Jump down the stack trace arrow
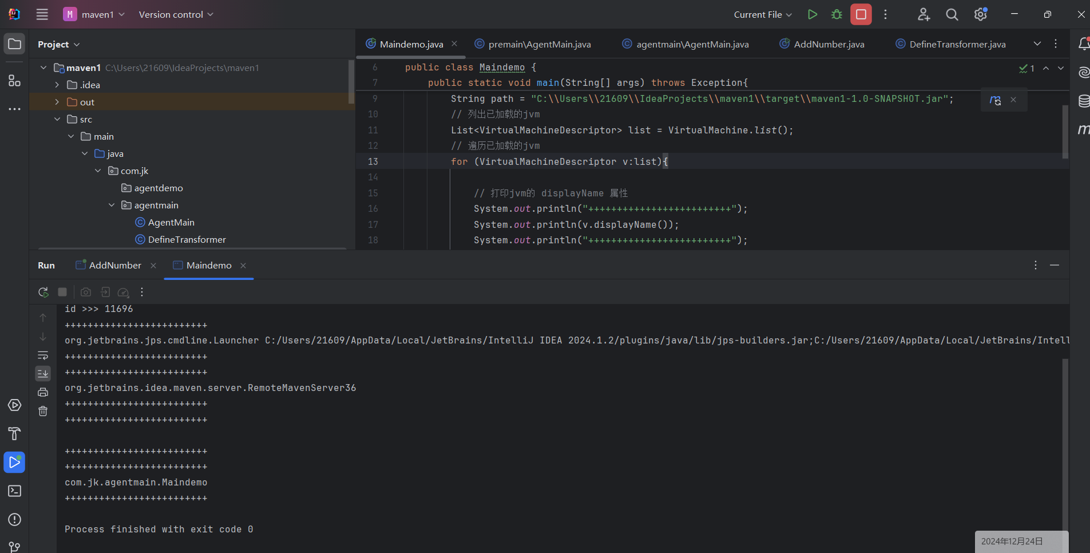This screenshot has height=553, width=1090. point(43,337)
